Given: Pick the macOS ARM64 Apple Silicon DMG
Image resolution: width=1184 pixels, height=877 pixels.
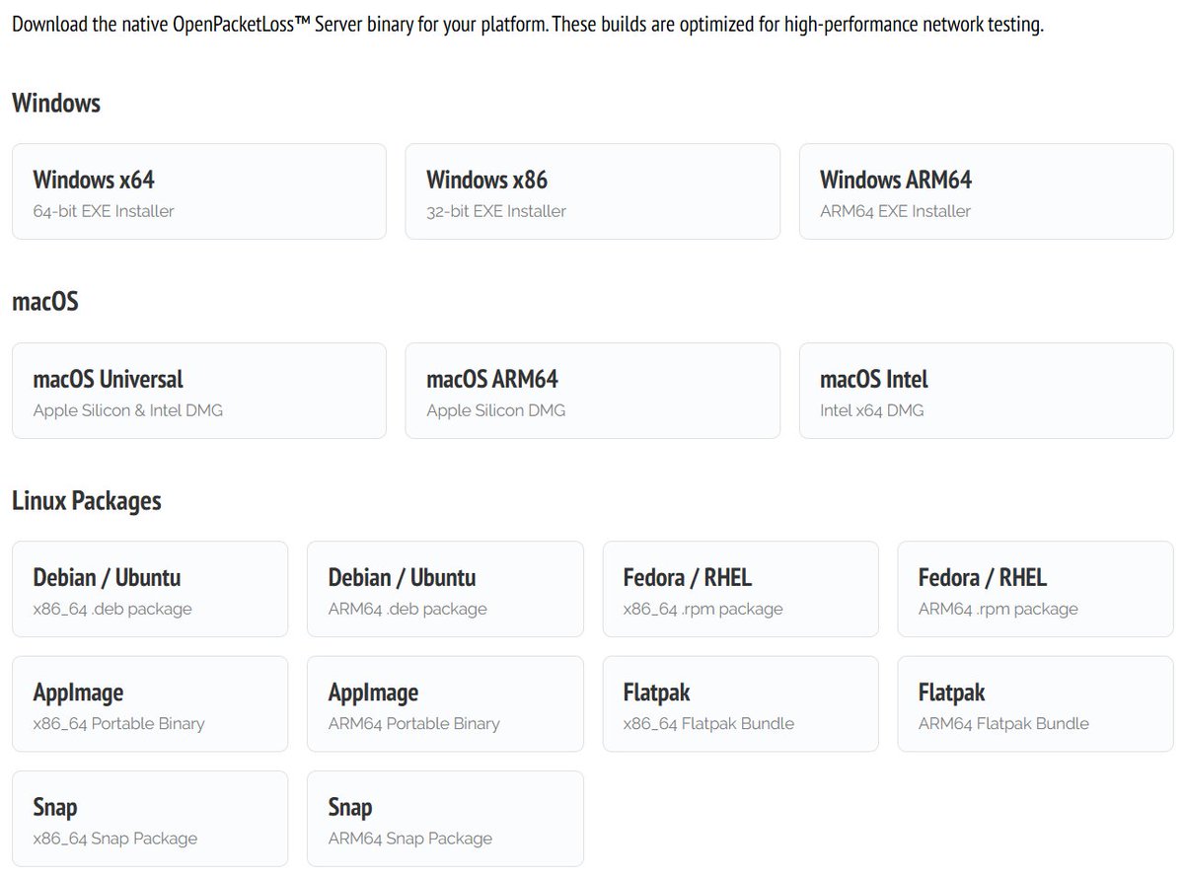Looking at the screenshot, I should pyautogui.click(x=592, y=391).
